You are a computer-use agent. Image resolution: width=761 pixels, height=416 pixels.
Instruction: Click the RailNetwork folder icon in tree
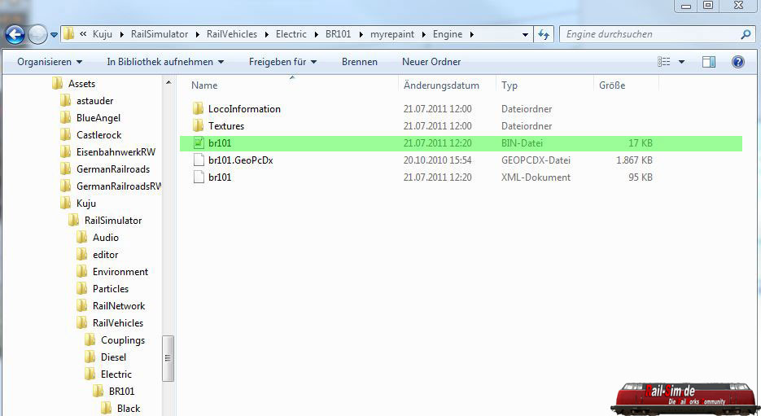tap(82, 306)
